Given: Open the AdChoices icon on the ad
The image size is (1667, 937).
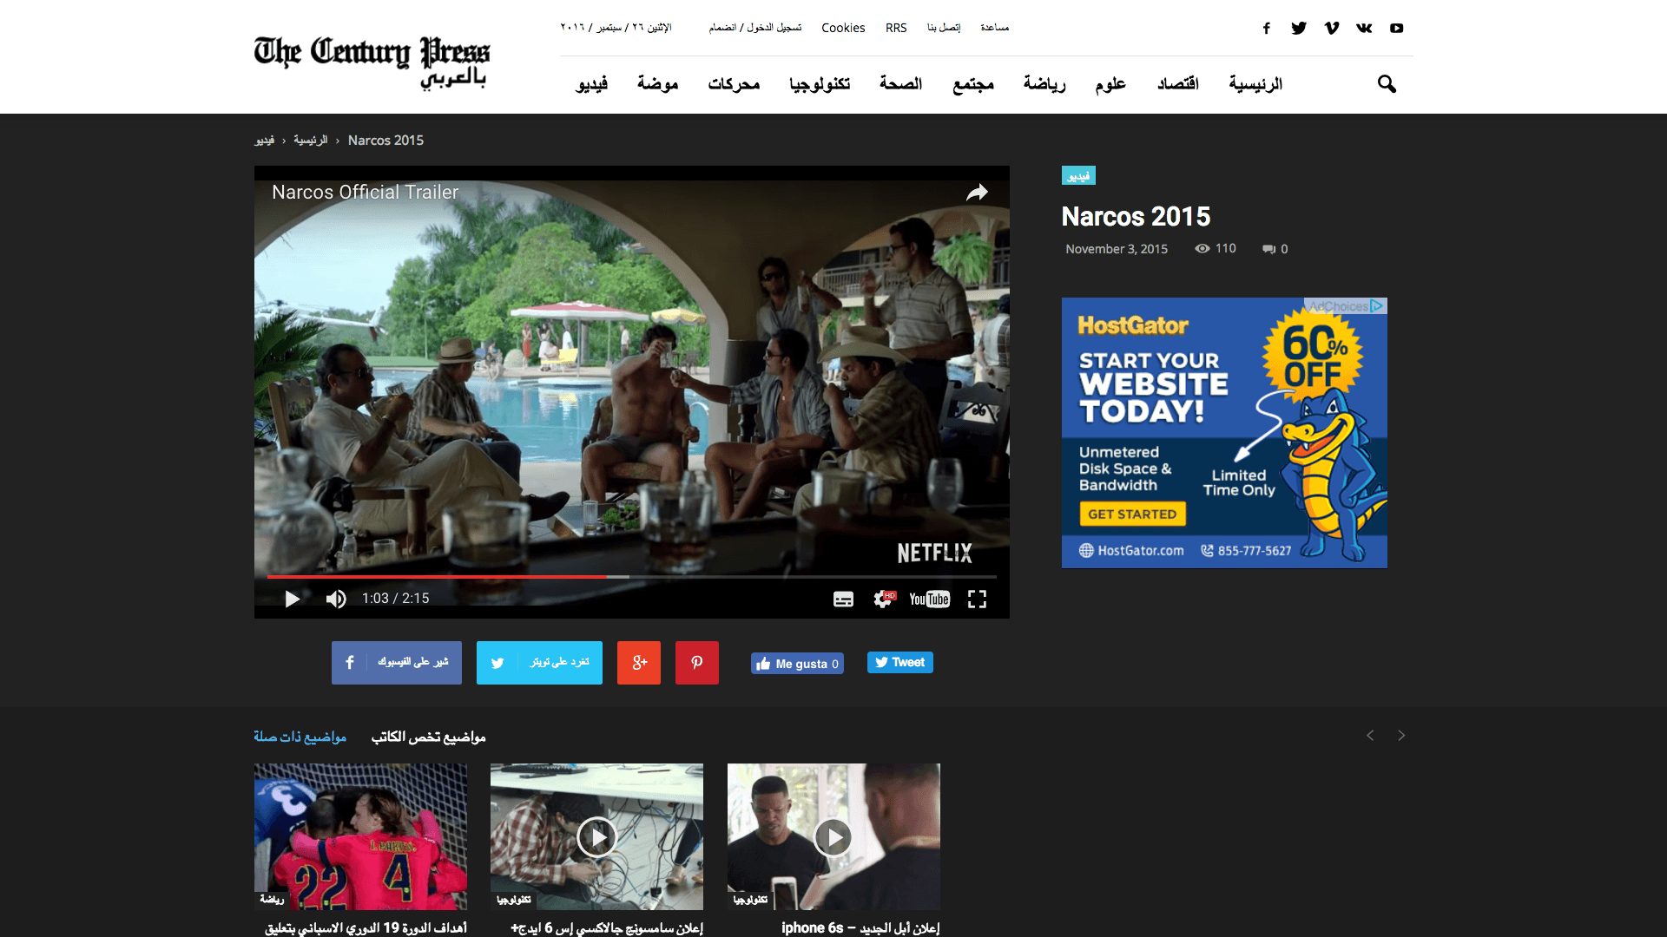Looking at the screenshot, I should pyautogui.click(x=1378, y=305).
